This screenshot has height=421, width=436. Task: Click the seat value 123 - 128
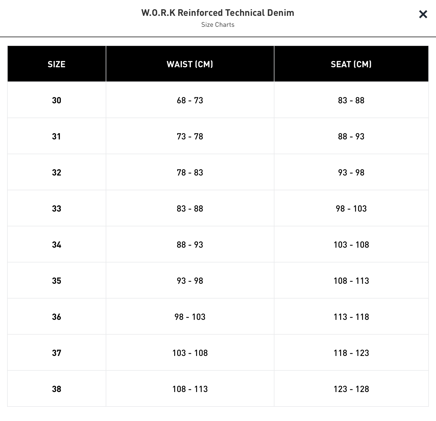point(351,389)
